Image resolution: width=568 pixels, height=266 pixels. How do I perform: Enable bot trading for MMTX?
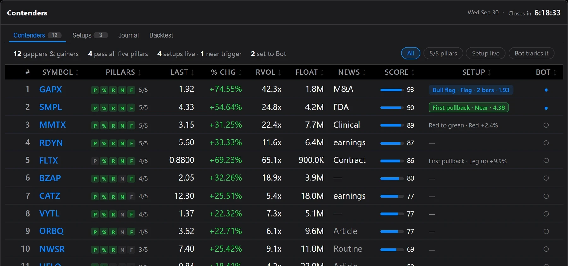(x=546, y=125)
